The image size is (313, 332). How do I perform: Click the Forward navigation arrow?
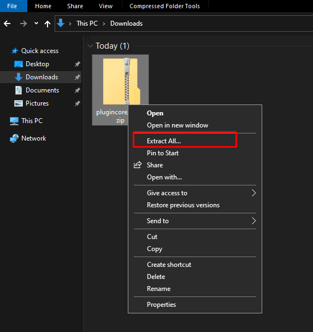[23, 24]
